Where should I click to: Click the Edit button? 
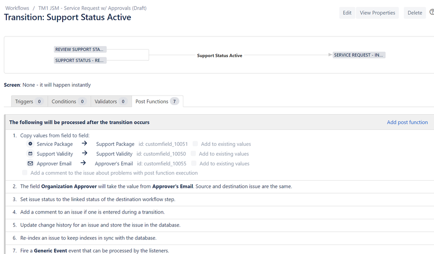pos(347,13)
